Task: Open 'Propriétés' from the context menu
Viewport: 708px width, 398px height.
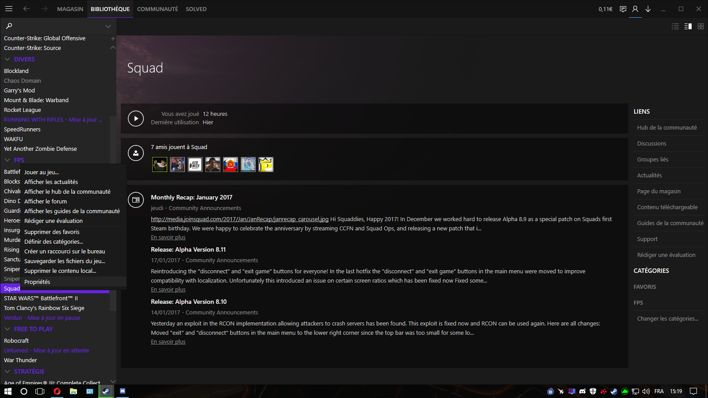Action: [x=73, y=282]
